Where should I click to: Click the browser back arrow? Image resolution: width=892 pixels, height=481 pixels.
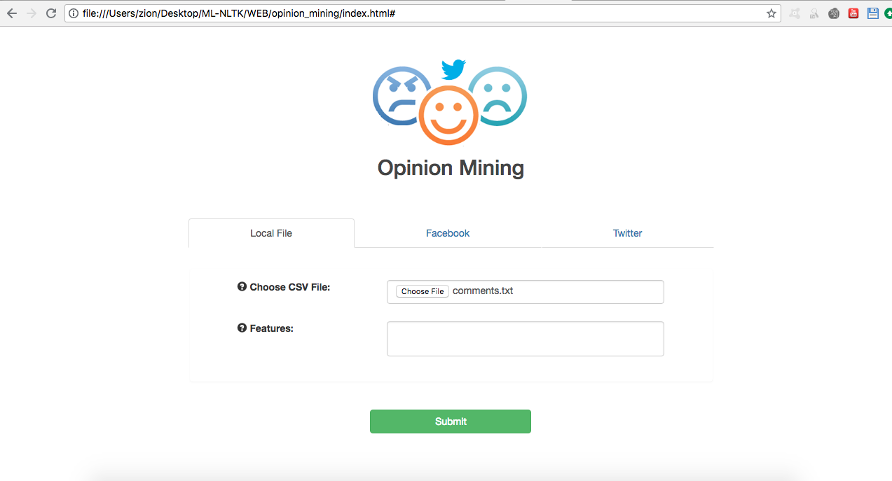pos(11,13)
